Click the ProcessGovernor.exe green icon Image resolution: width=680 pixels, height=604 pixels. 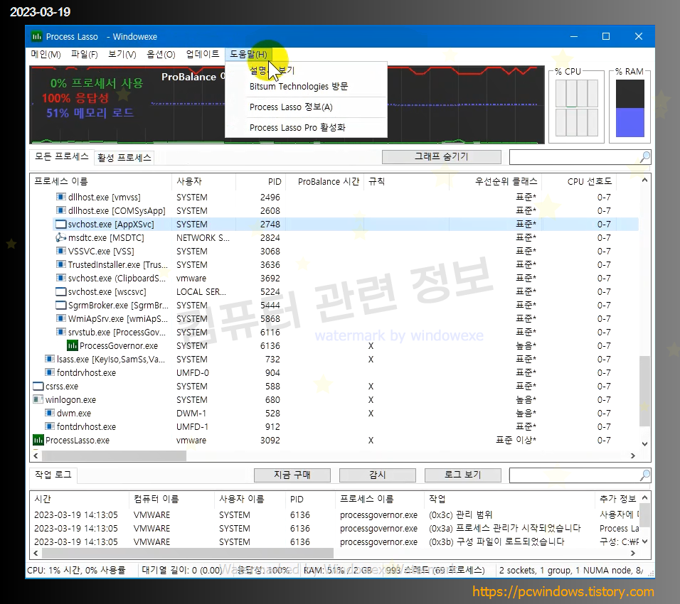coord(72,346)
